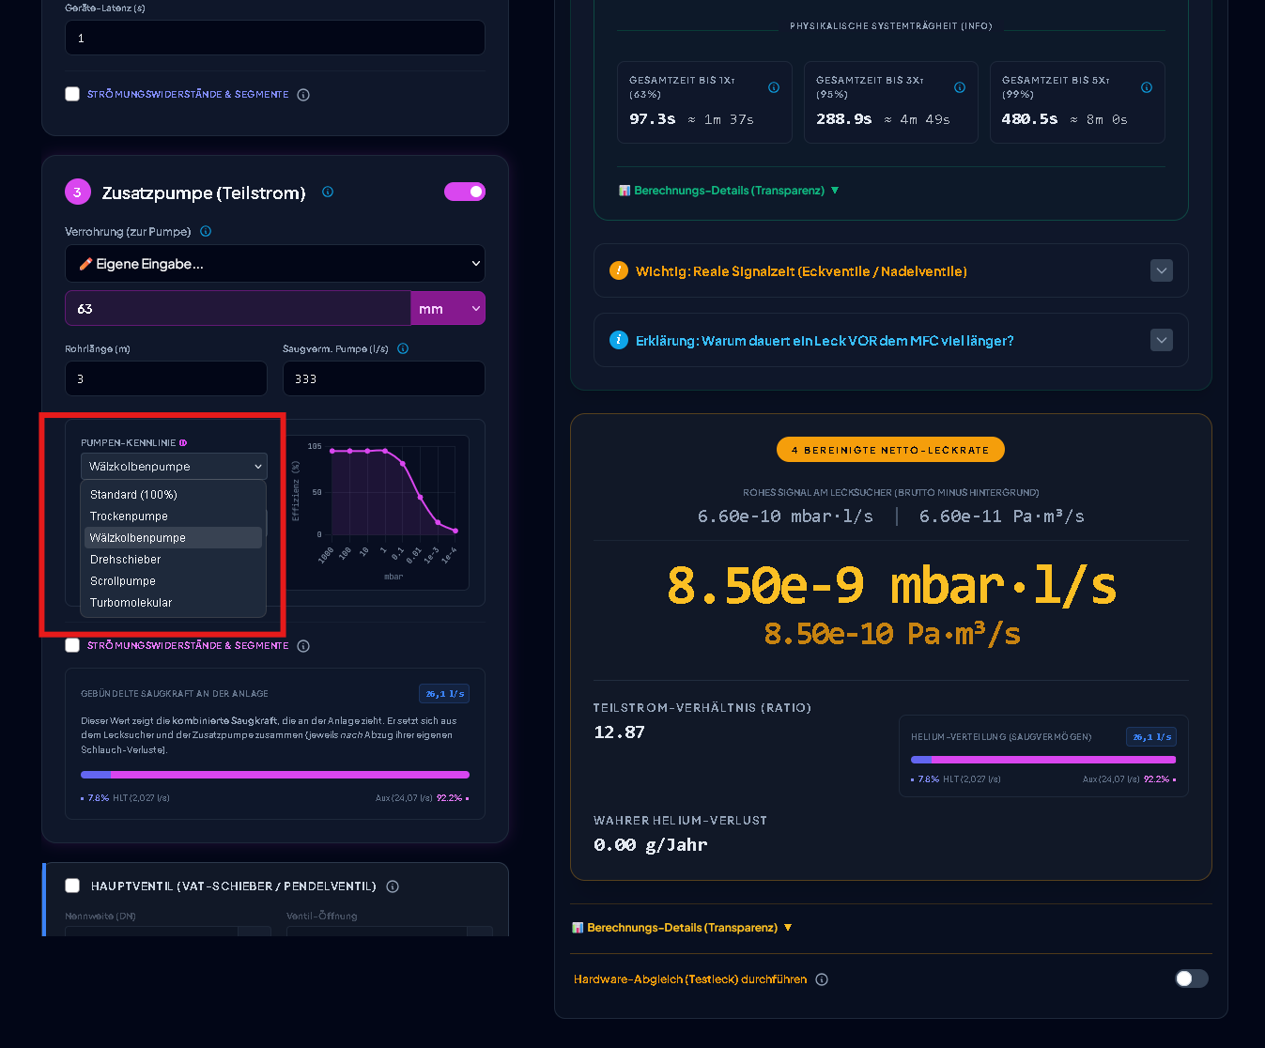Screen dimensions: 1265x1048
Task: Click info icon in Gesamtzeit bis 5xτ card
Action: coord(1147,87)
